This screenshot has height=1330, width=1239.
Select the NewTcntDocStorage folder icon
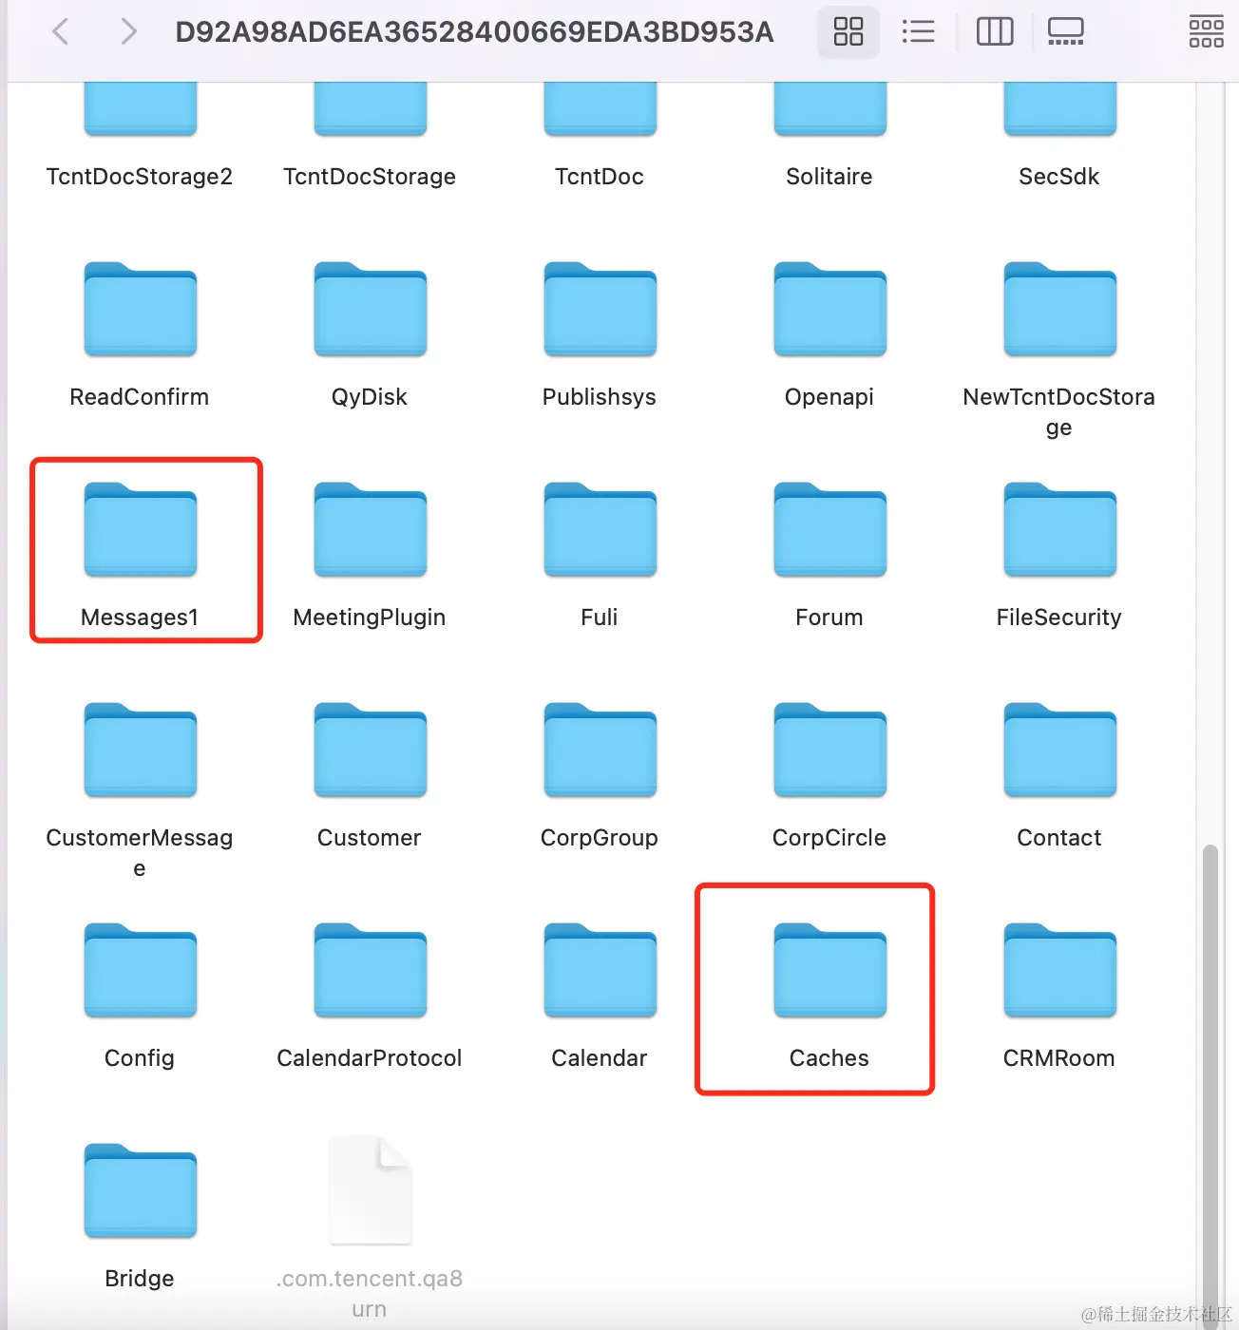pyautogui.click(x=1059, y=309)
